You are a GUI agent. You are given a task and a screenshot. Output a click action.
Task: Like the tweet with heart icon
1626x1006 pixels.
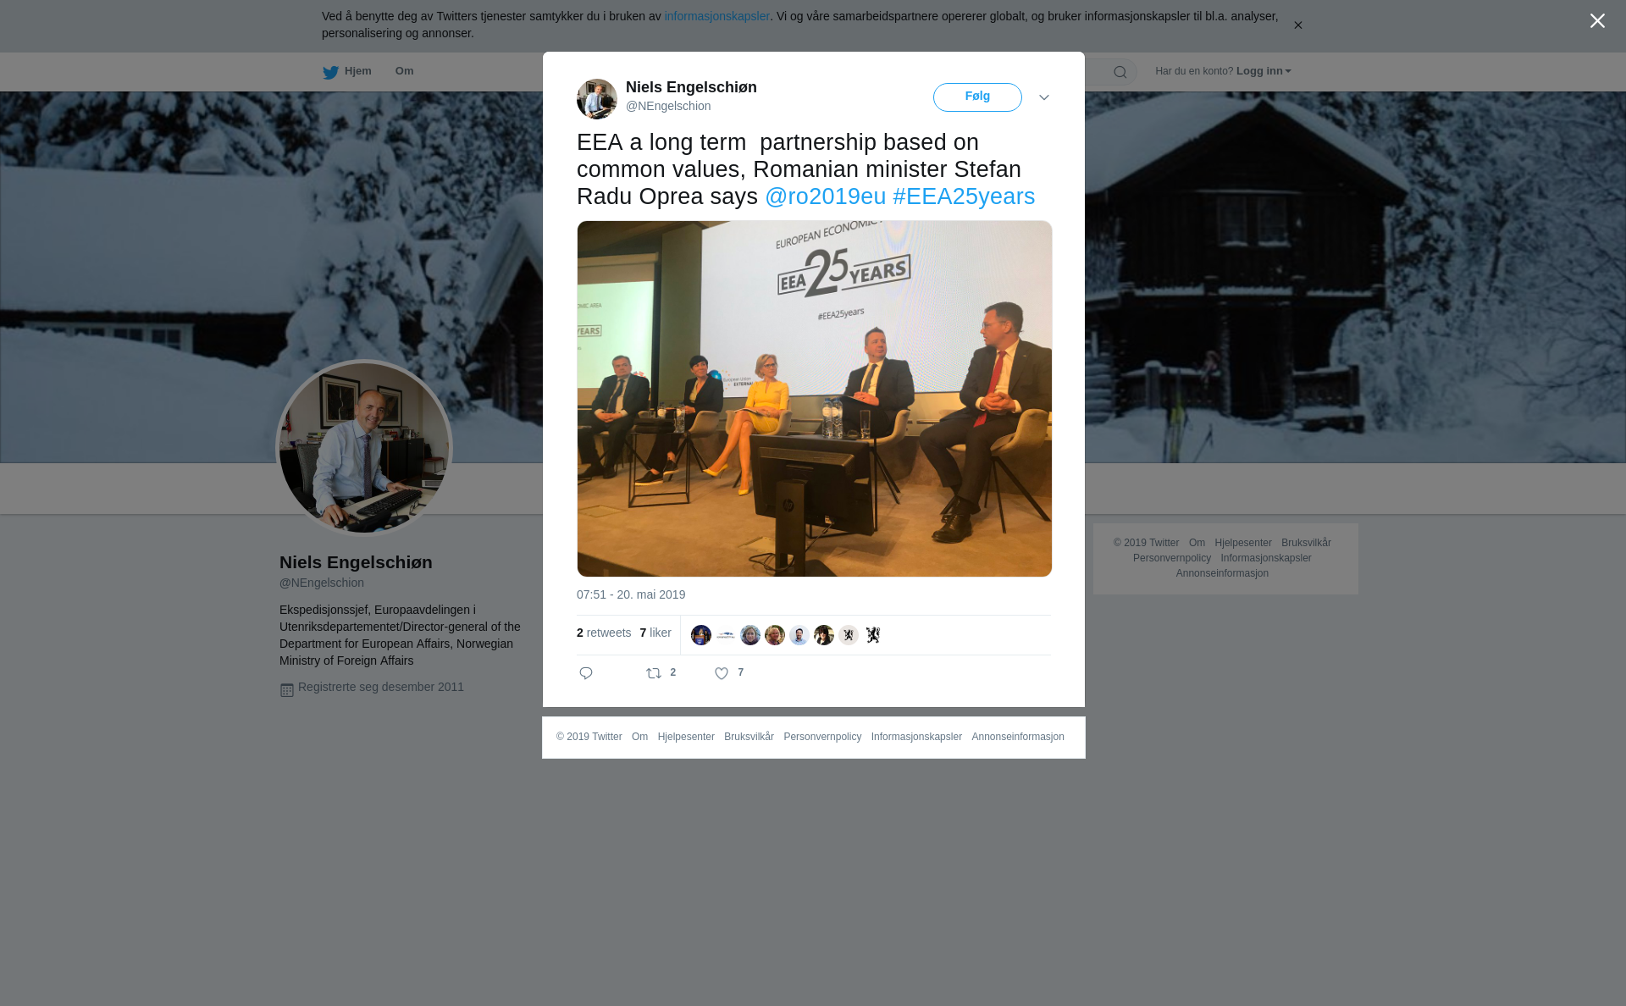point(722,673)
